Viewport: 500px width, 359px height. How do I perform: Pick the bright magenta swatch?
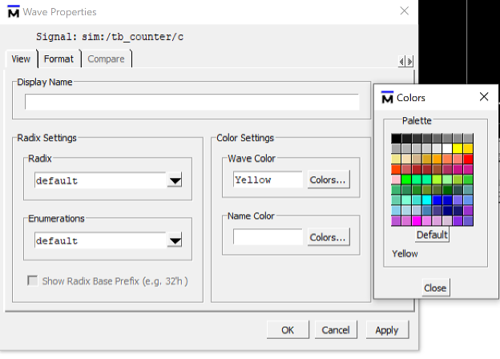[x=417, y=220]
